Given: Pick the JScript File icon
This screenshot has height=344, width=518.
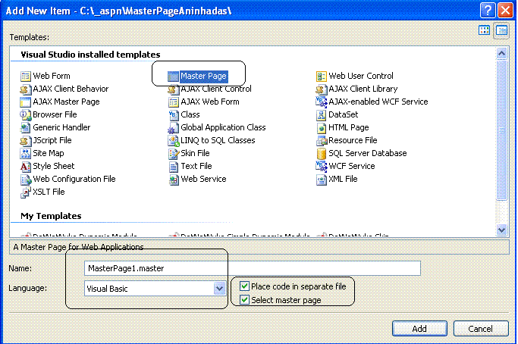Looking at the screenshot, I should (x=26, y=141).
